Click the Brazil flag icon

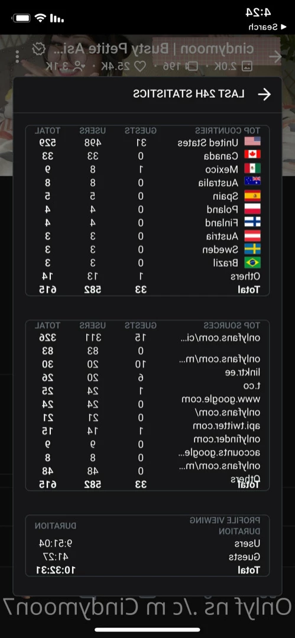coord(252,263)
